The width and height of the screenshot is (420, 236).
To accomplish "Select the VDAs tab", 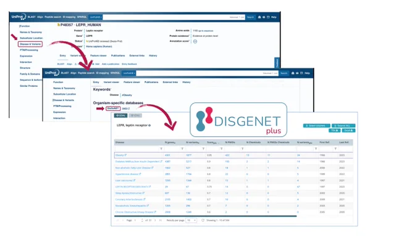I will click(135, 115).
